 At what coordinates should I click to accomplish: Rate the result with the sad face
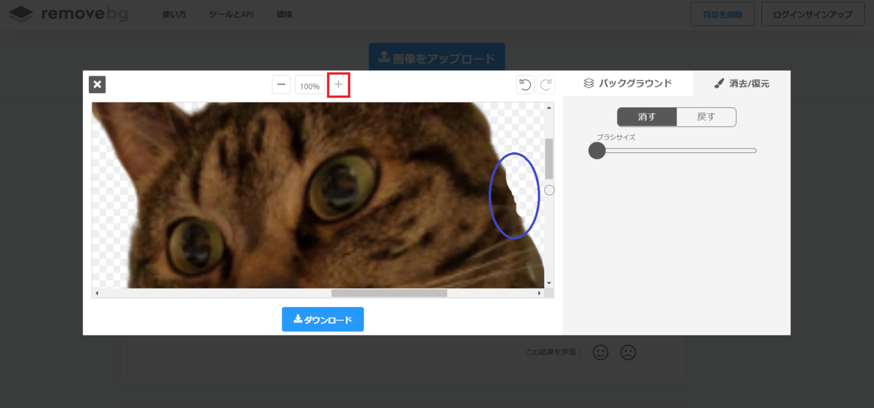[x=628, y=352]
